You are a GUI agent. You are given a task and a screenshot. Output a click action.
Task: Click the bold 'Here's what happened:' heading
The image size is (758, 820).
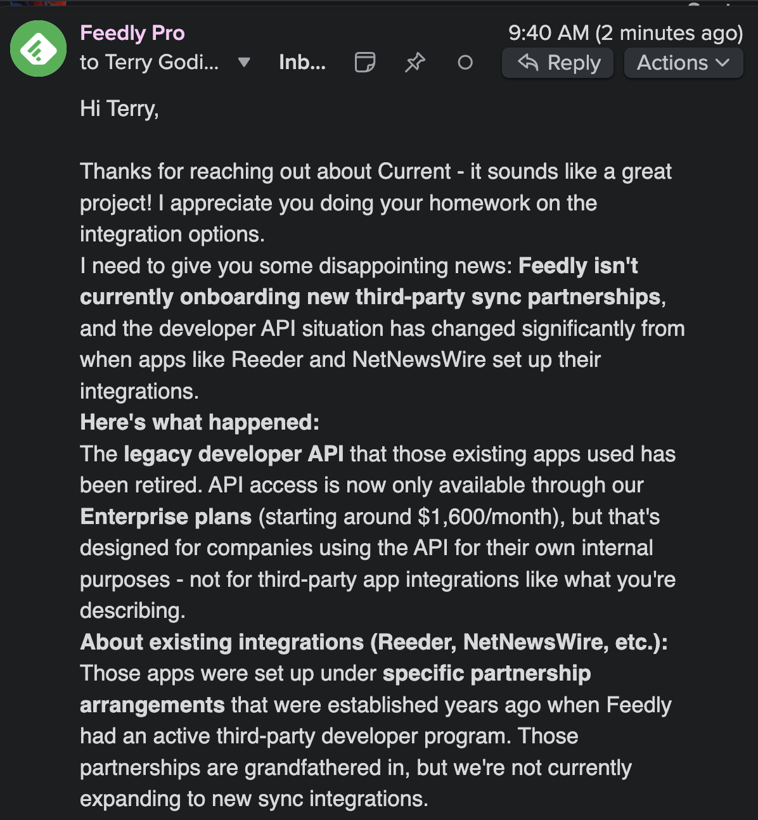pos(200,422)
